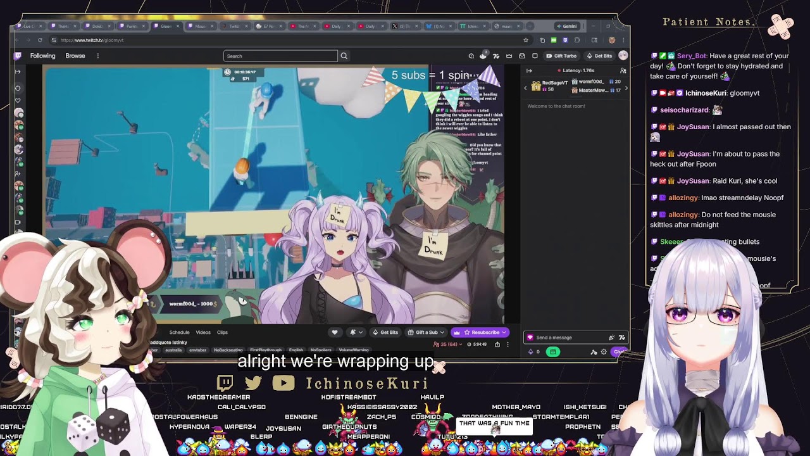Switch to the X (Twitter) browser tab
Screen dimensions: 810x456
click(405, 26)
